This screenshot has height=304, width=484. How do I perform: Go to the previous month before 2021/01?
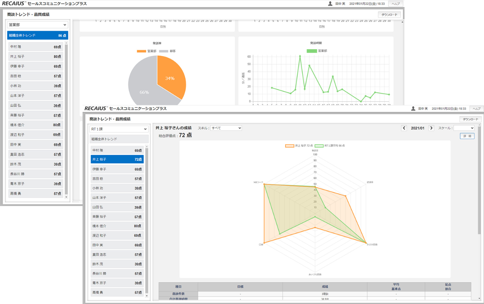pyautogui.click(x=404, y=128)
